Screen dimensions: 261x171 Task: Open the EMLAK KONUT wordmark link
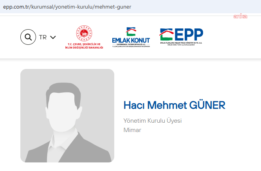point(131,41)
